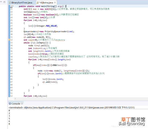
Task: Minimize the left side view panel
Action: coord(1,2)
